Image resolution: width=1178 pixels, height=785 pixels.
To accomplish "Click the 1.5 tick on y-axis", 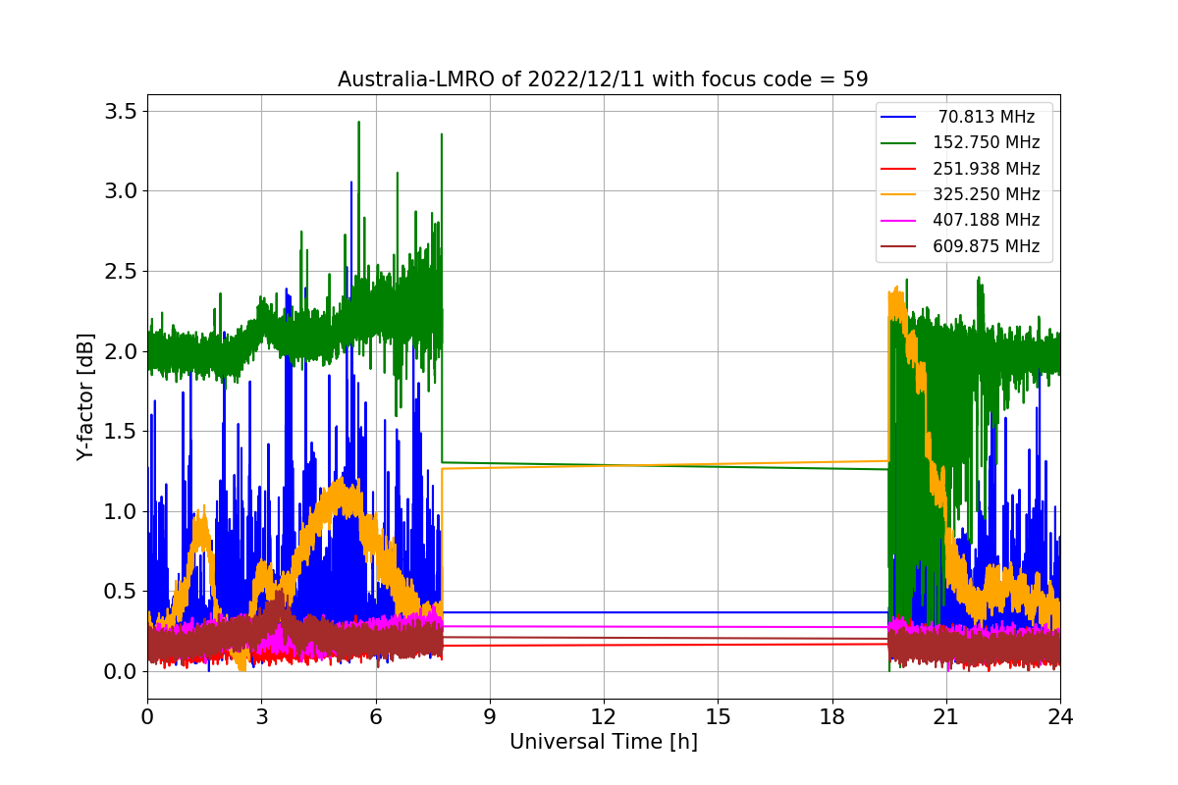I will (119, 431).
